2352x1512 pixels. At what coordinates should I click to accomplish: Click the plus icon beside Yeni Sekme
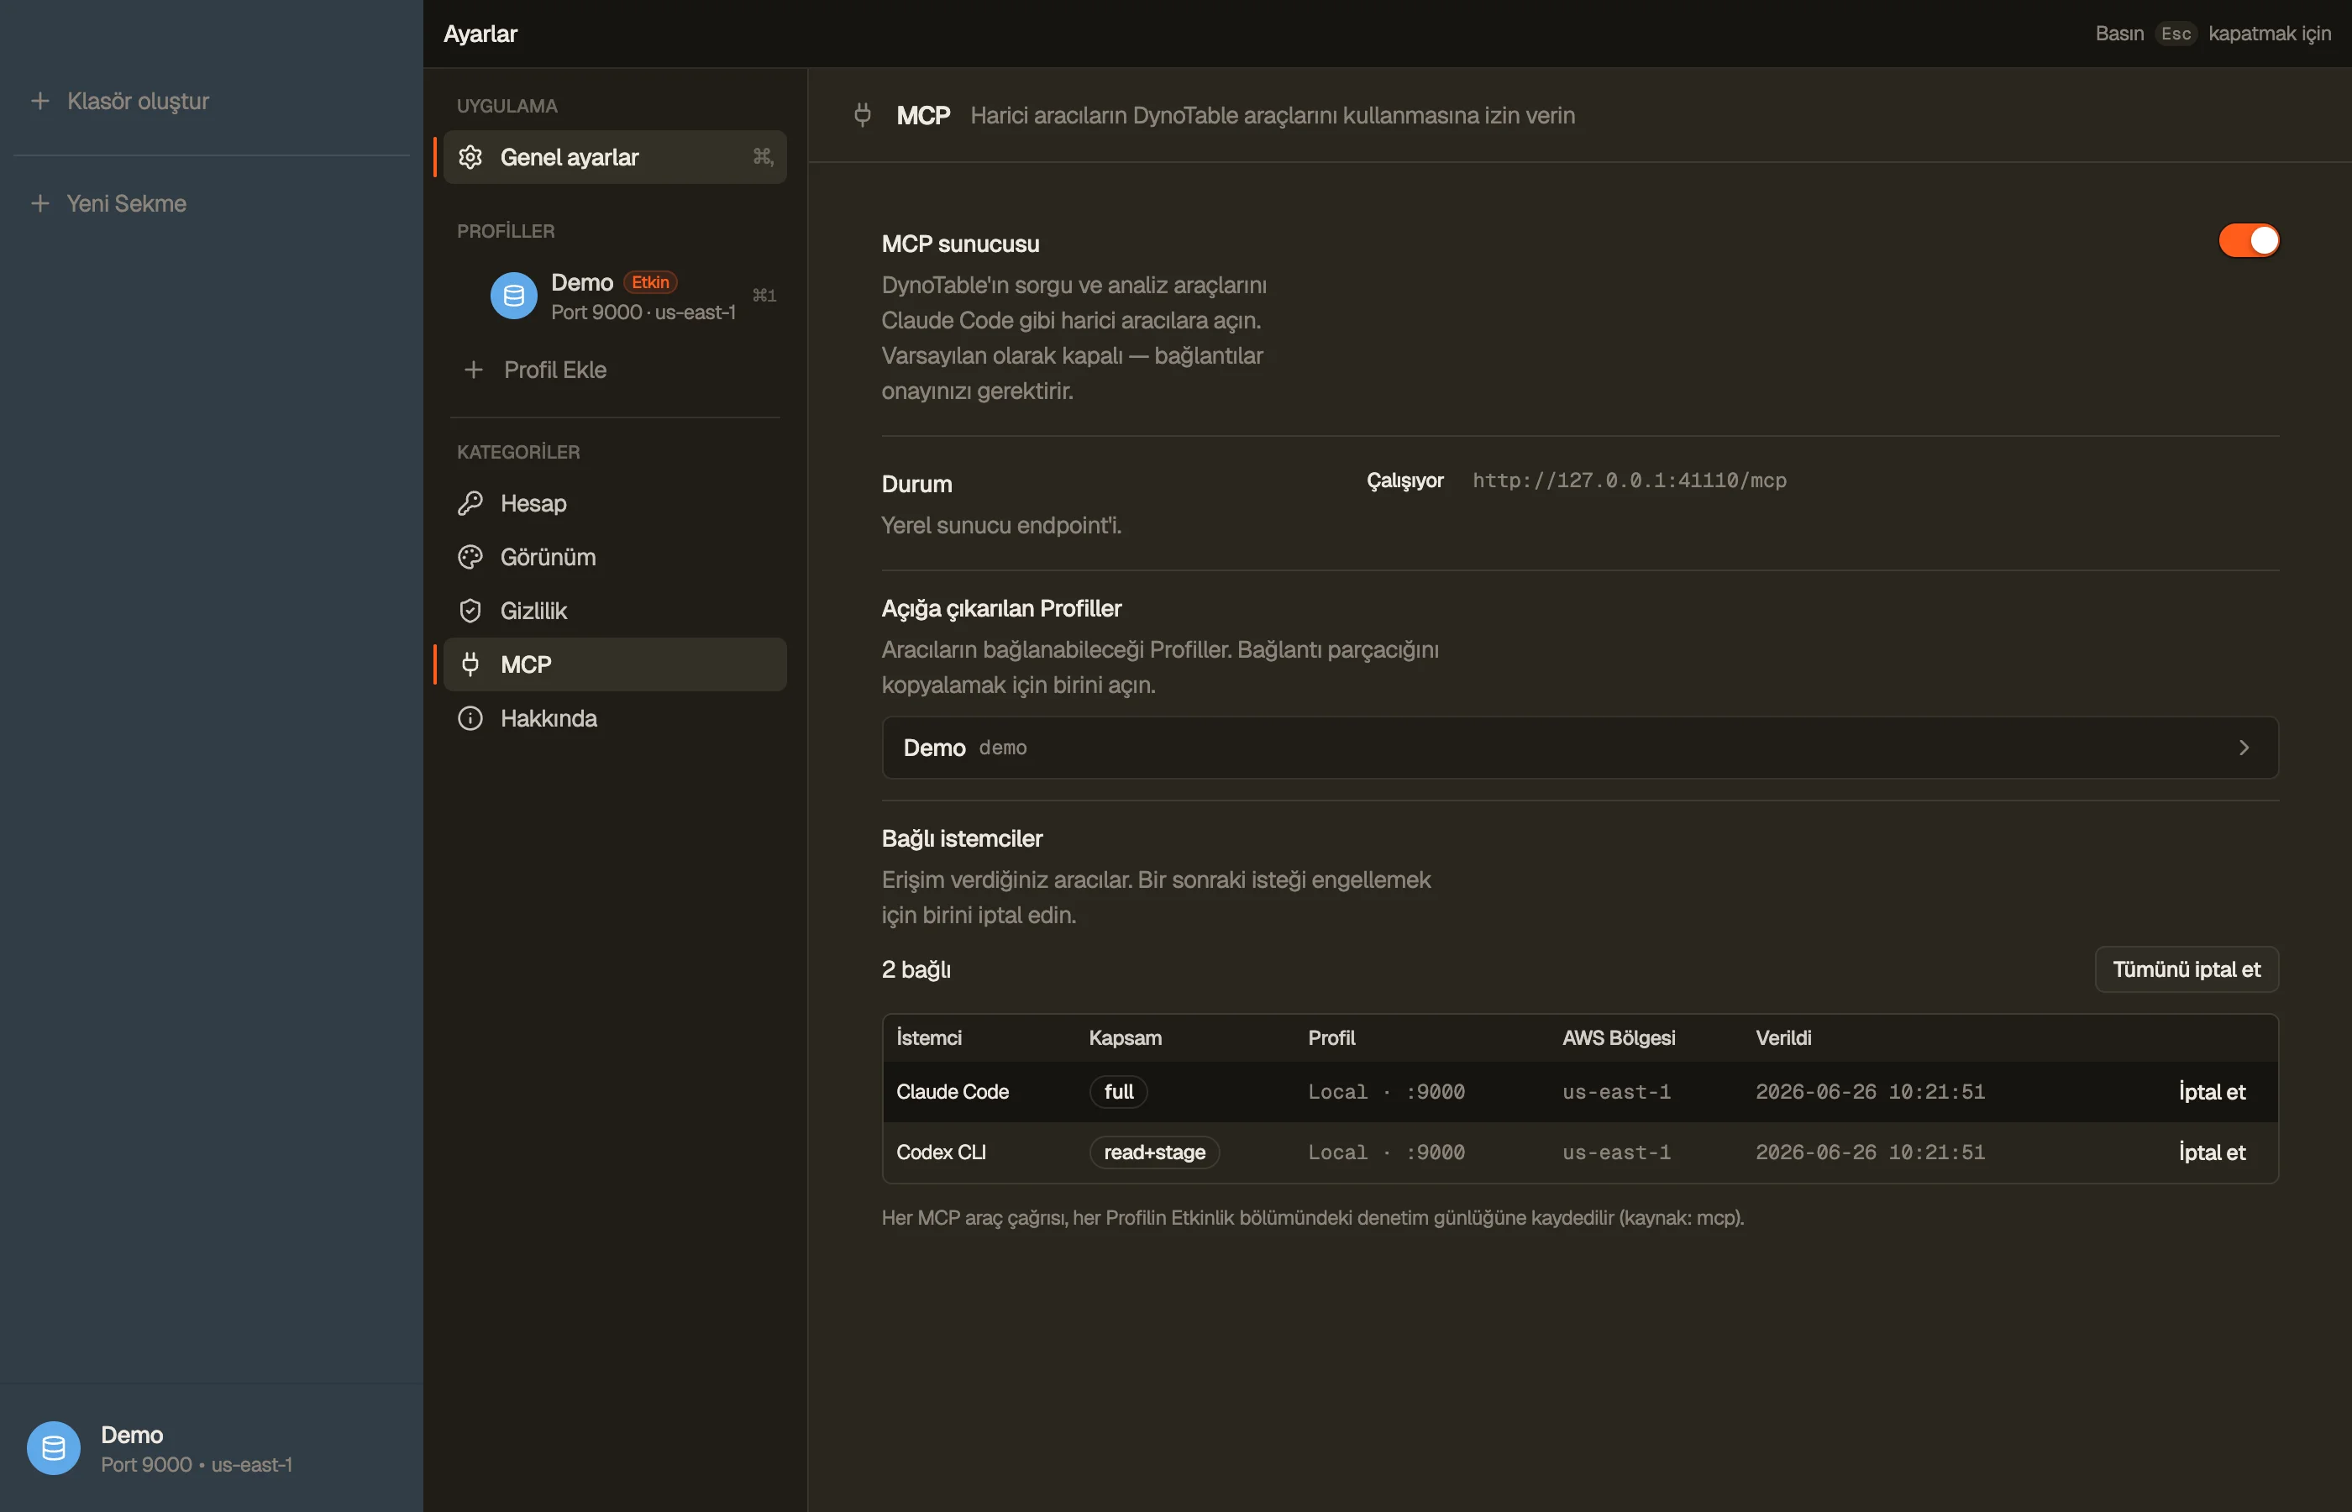[40, 203]
